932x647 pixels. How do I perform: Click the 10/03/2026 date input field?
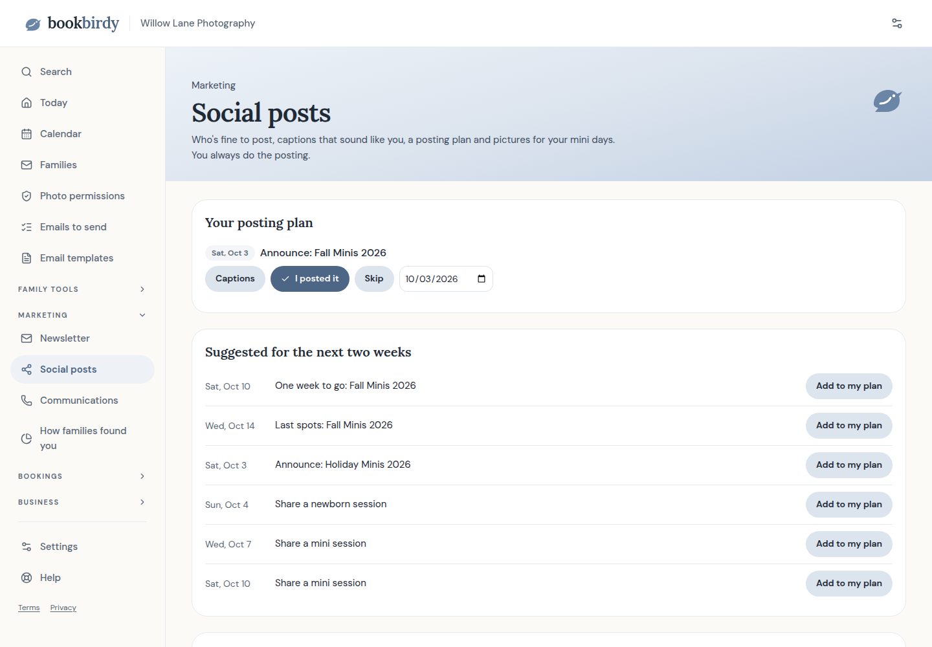446,279
